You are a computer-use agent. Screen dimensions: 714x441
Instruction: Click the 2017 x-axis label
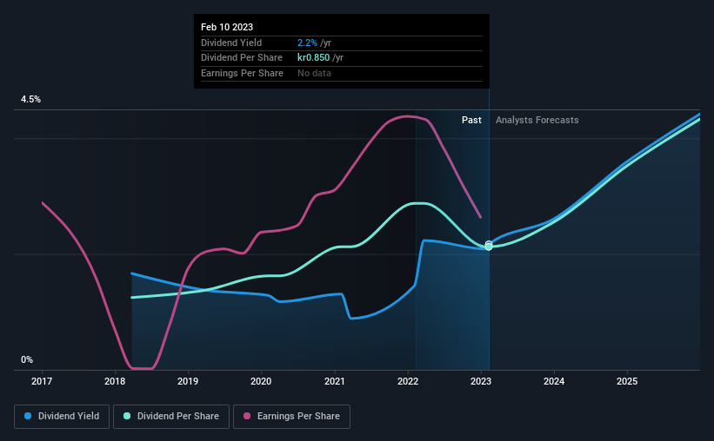pos(42,381)
